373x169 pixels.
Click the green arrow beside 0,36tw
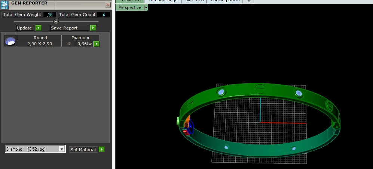97,44
